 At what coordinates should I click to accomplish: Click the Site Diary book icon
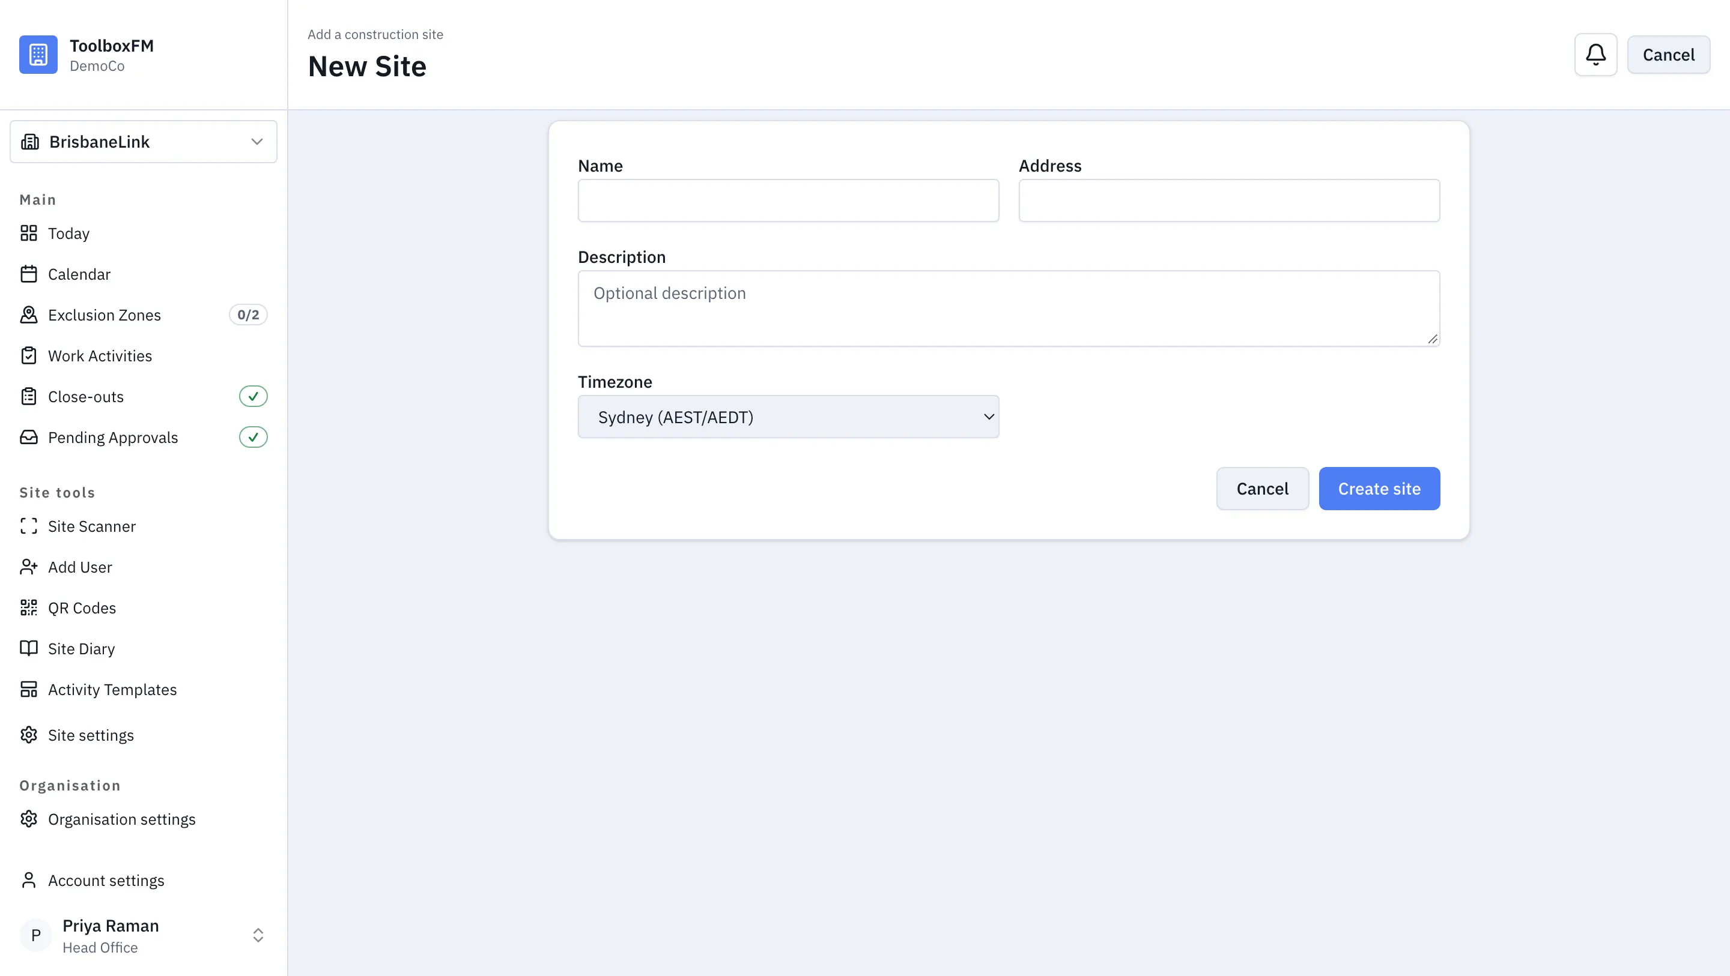point(29,648)
